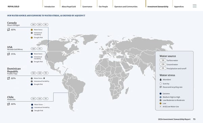Click the 'Nevada Gold Mines' label
This screenshot has width=203, height=123.
pos(15,49)
